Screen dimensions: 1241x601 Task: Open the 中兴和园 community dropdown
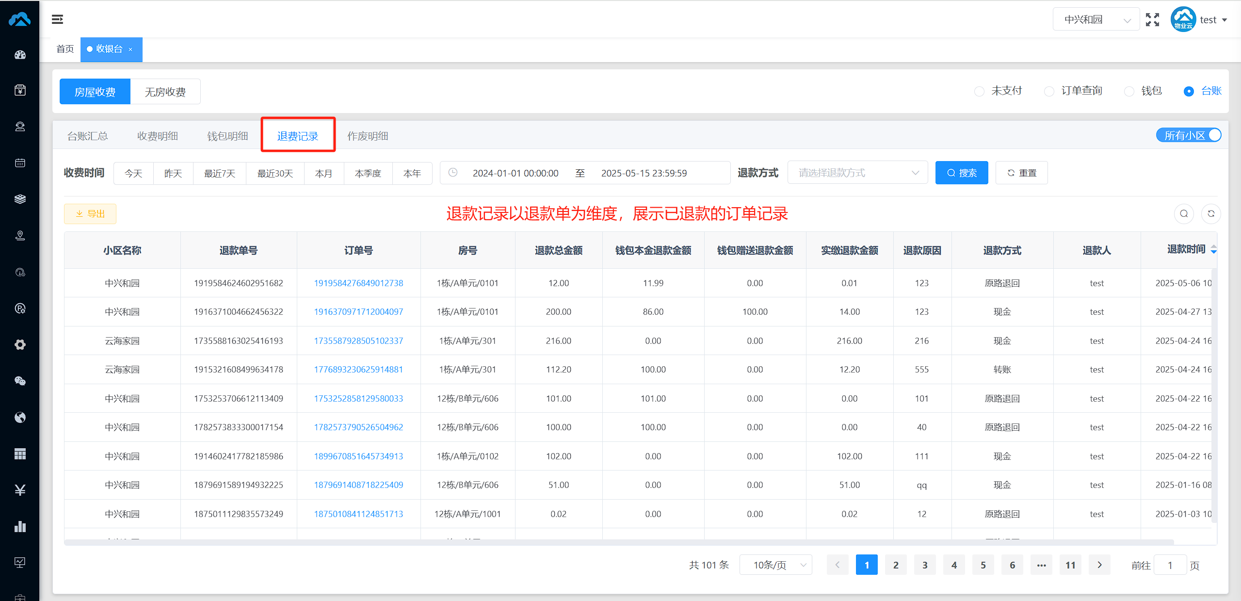[x=1096, y=19]
